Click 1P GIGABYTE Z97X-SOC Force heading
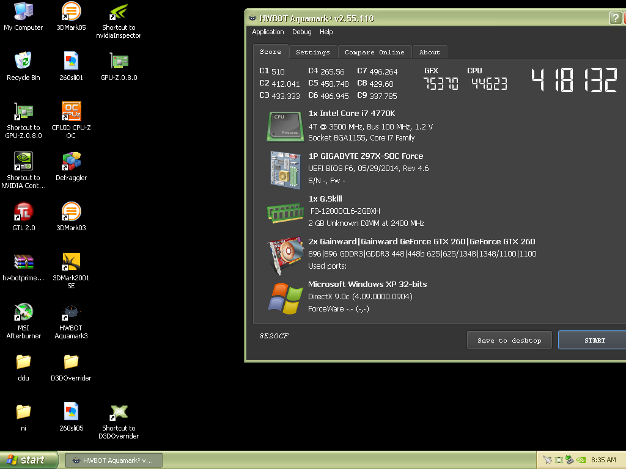The width and height of the screenshot is (626, 469). pos(366,156)
